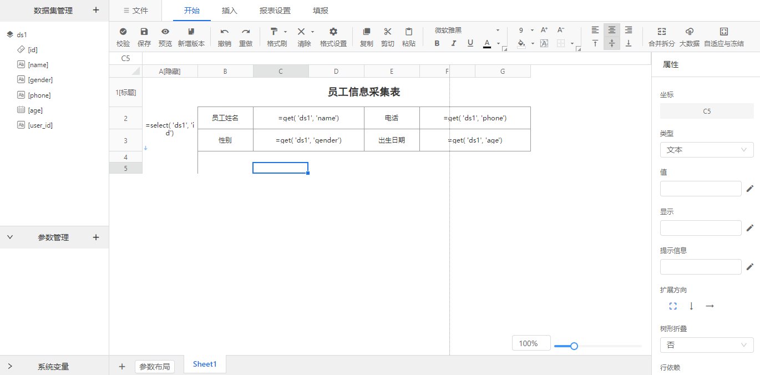
Task: Edit 值 with its pencil icon
Action: 750,189
